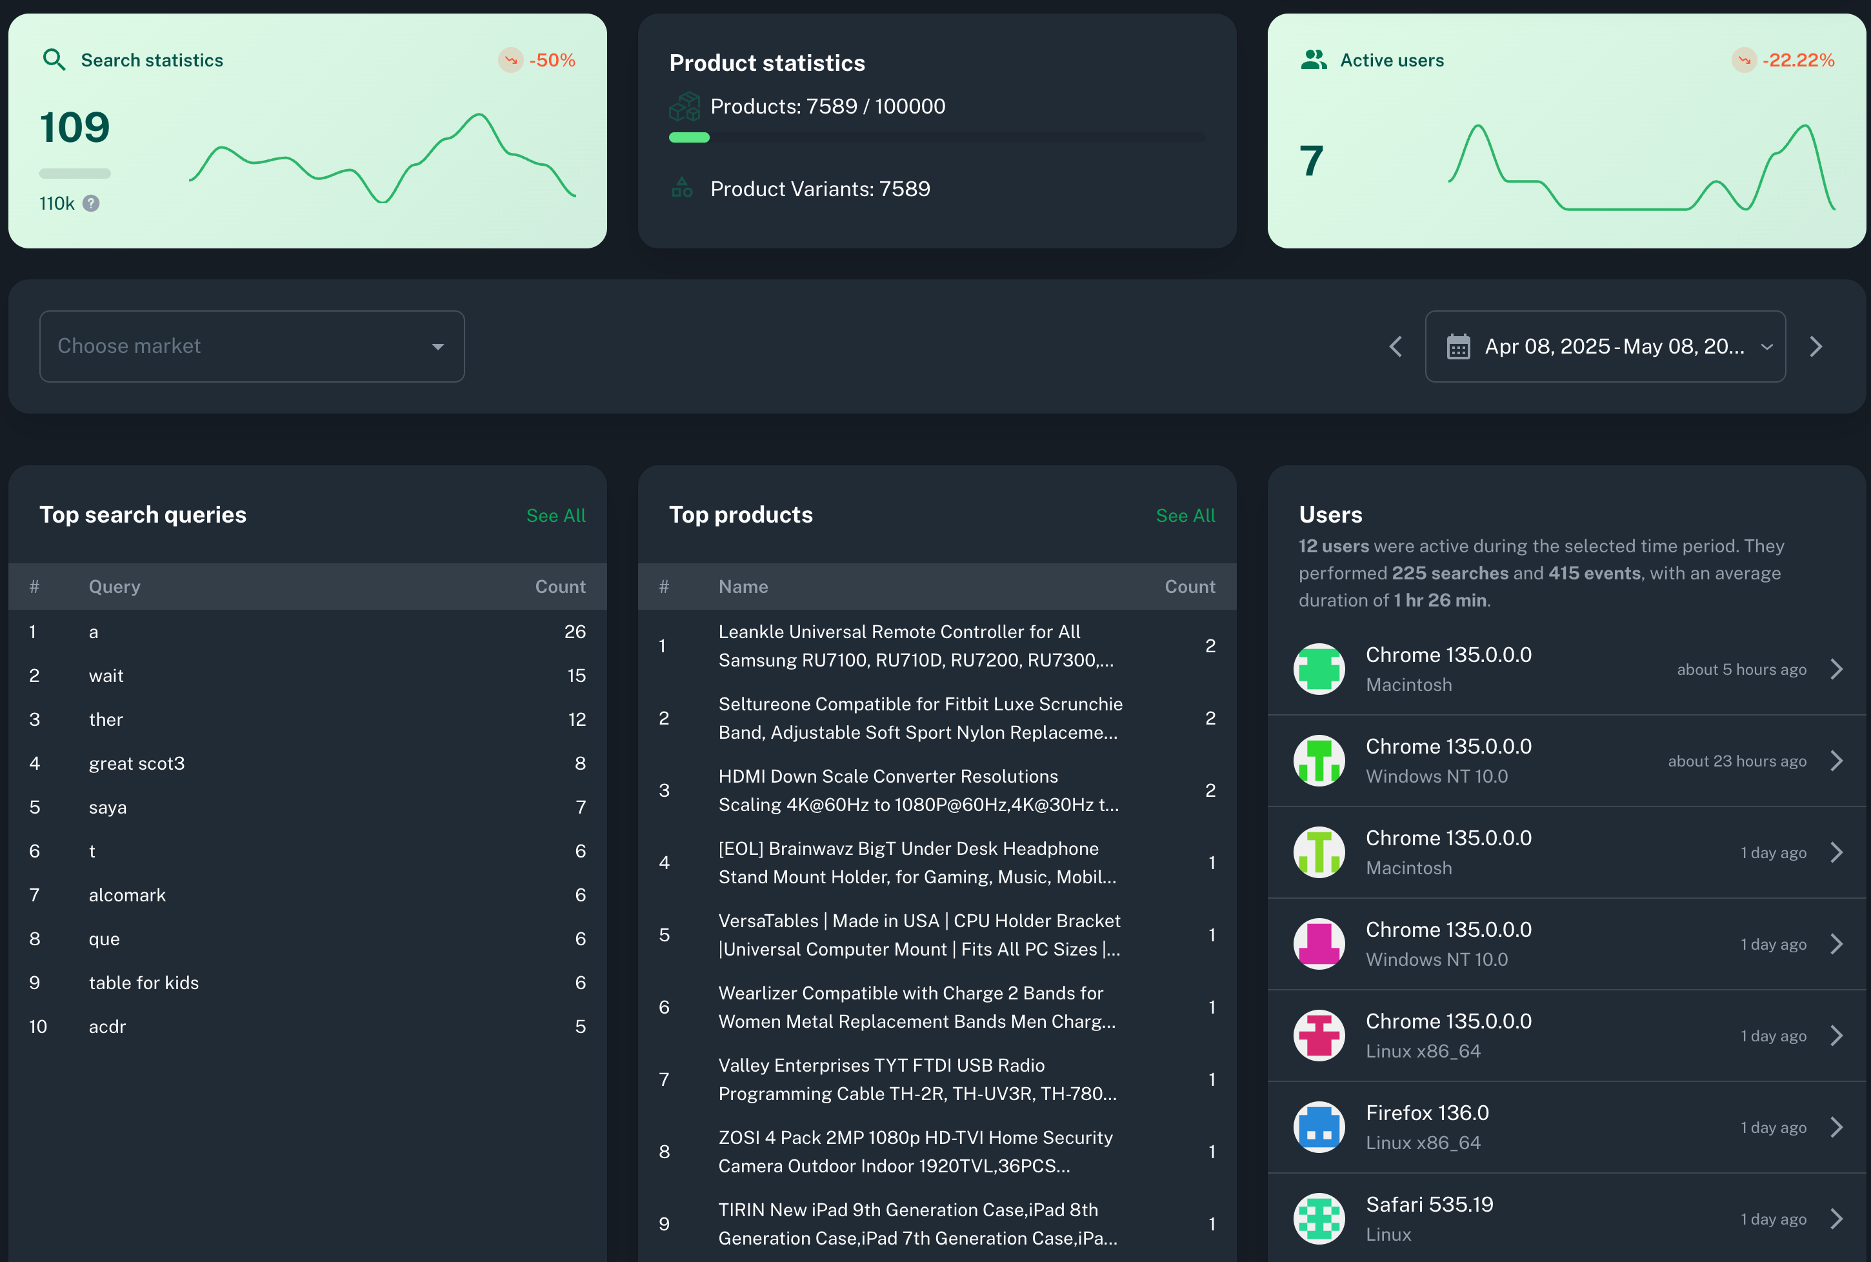Click the products boxes icon

click(x=684, y=107)
